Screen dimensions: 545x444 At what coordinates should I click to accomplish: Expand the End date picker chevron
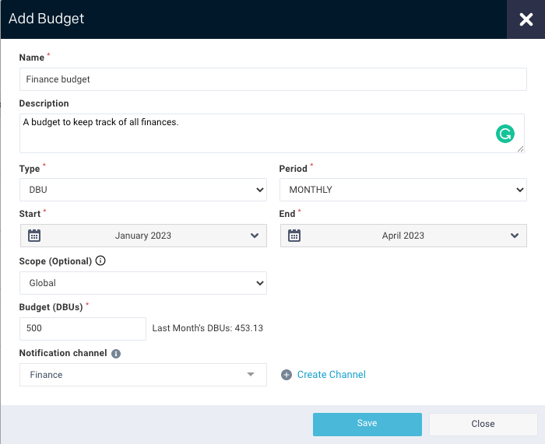pyautogui.click(x=515, y=236)
